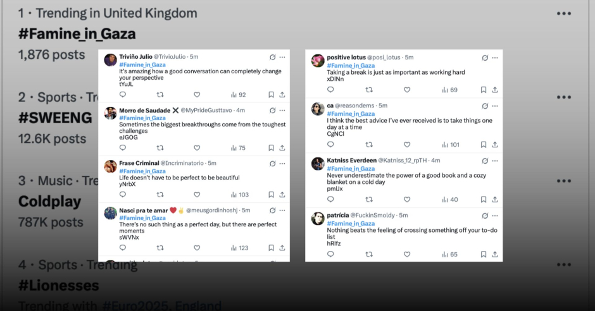Viewport: 595px width, 311px height.
Task: Open the #SWEENG trending topic
Action: point(55,118)
